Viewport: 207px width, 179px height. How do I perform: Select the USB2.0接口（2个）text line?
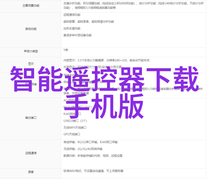[75, 121]
